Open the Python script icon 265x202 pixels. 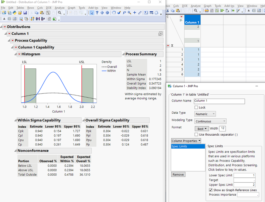[x=15, y=13]
